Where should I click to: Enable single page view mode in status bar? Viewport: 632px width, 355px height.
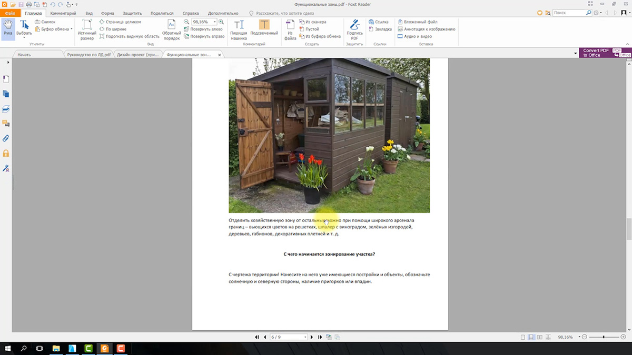[x=522, y=337]
